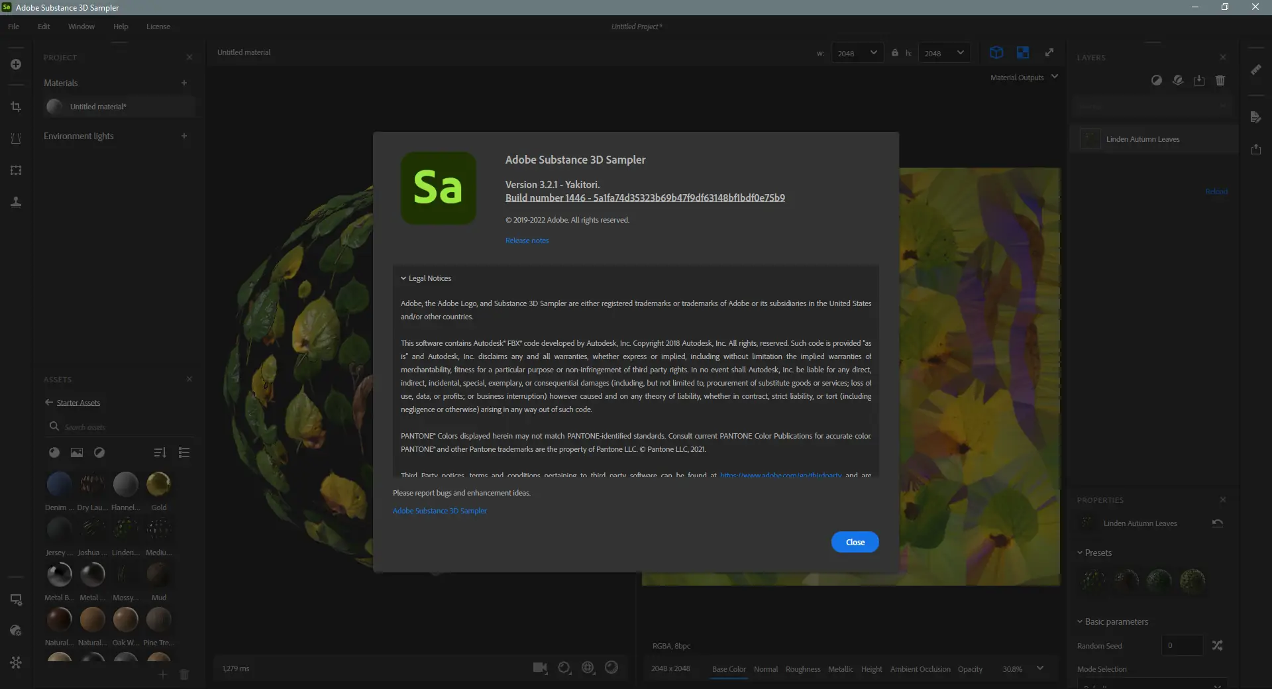Open the Adobe Substance 3D Sampler bug report link
Screen dimensions: 1272x689
tap(439, 511)
